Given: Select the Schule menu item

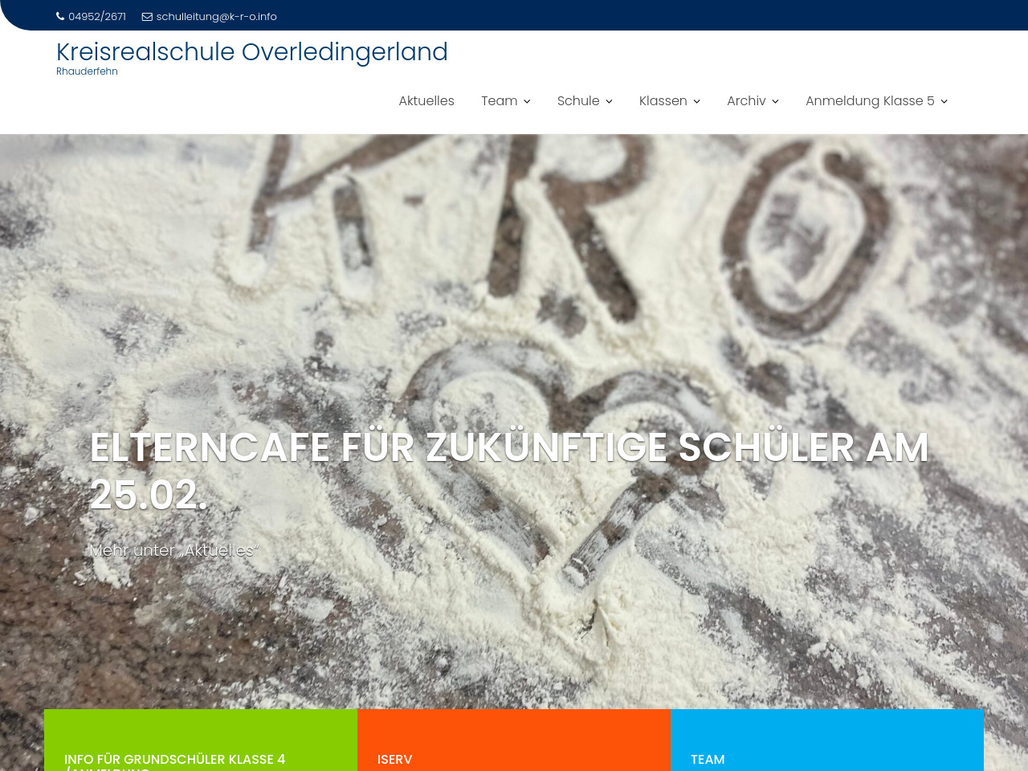Looking at the screenshot, I should point(578,101).
